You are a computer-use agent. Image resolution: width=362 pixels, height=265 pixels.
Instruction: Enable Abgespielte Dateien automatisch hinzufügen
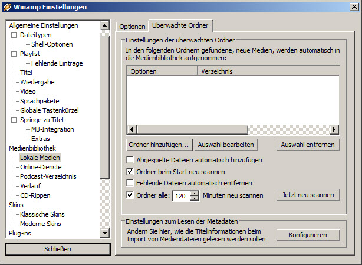click(130, 159)
